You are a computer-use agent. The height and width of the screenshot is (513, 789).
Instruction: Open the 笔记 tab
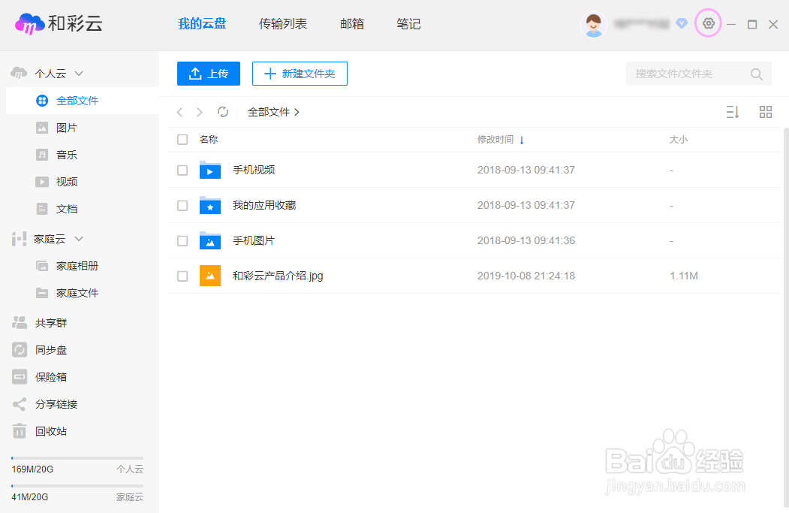point(408,23)
